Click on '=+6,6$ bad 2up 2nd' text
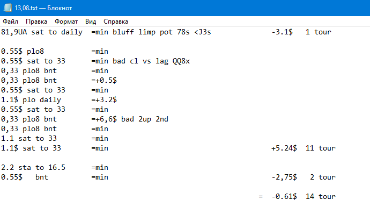This screenshot has width=370, height=207. coord(130,119)
